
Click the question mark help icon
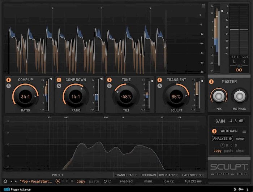point(247,189)
